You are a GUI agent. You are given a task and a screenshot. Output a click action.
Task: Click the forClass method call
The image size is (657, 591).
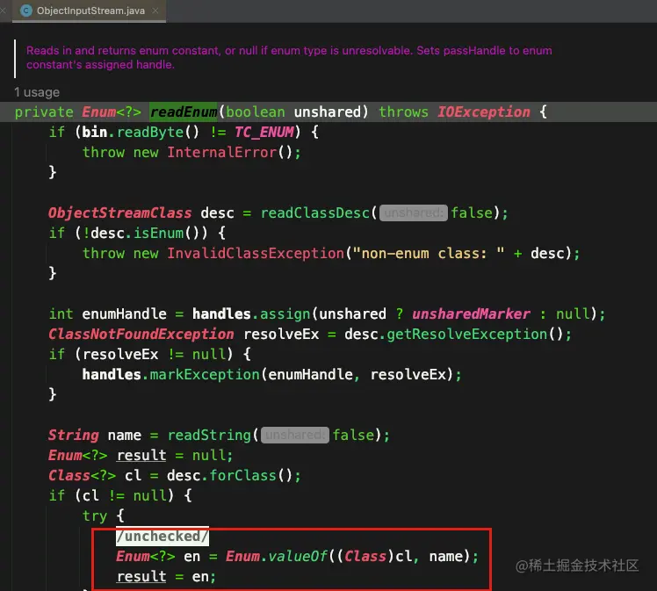[243, 476]
